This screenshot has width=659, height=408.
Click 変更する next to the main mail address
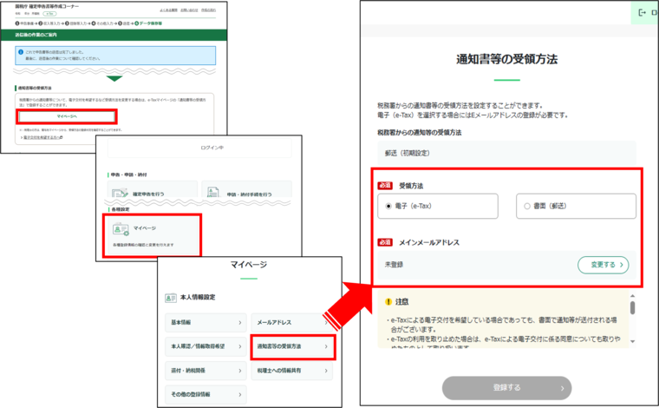(604, 265)
